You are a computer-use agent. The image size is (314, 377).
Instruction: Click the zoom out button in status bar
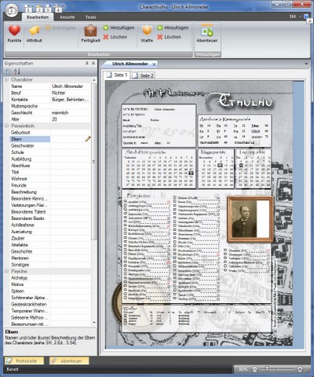pyautogui.click(x=254, y=369)
